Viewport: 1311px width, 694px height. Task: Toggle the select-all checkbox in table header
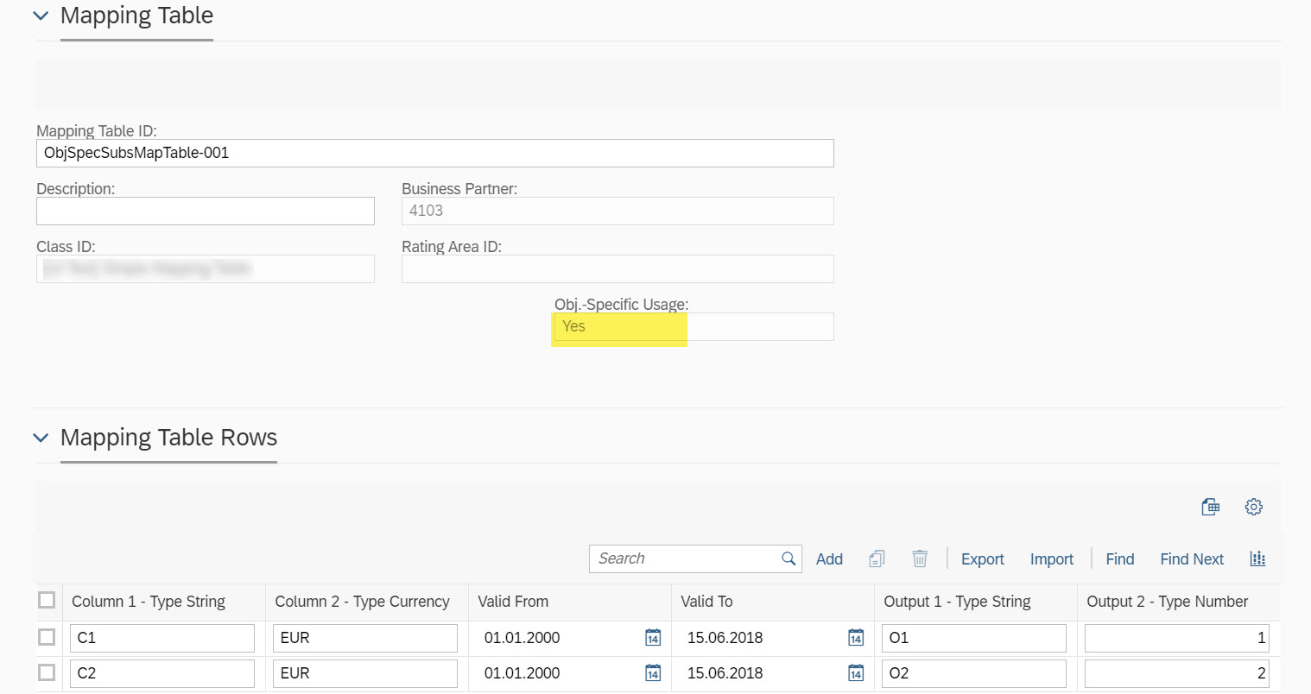(47, 599)
